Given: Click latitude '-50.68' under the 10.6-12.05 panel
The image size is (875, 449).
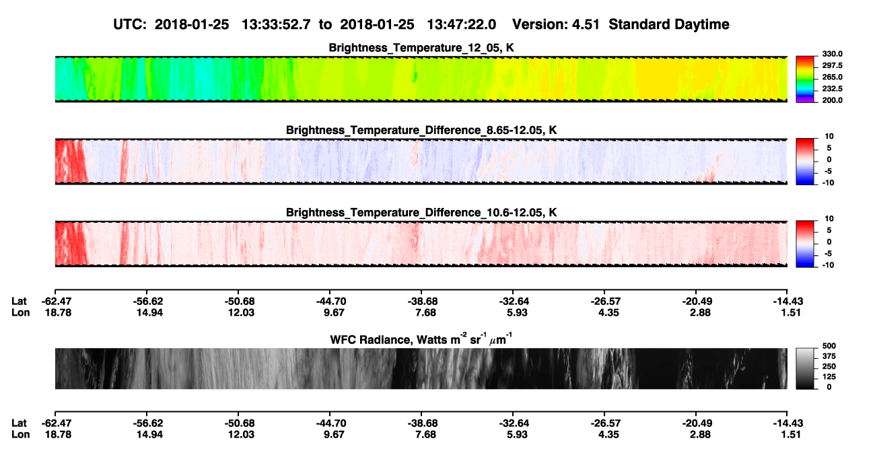Looking at the screenshot, I should pyautogui.click(x=238, y=302).
